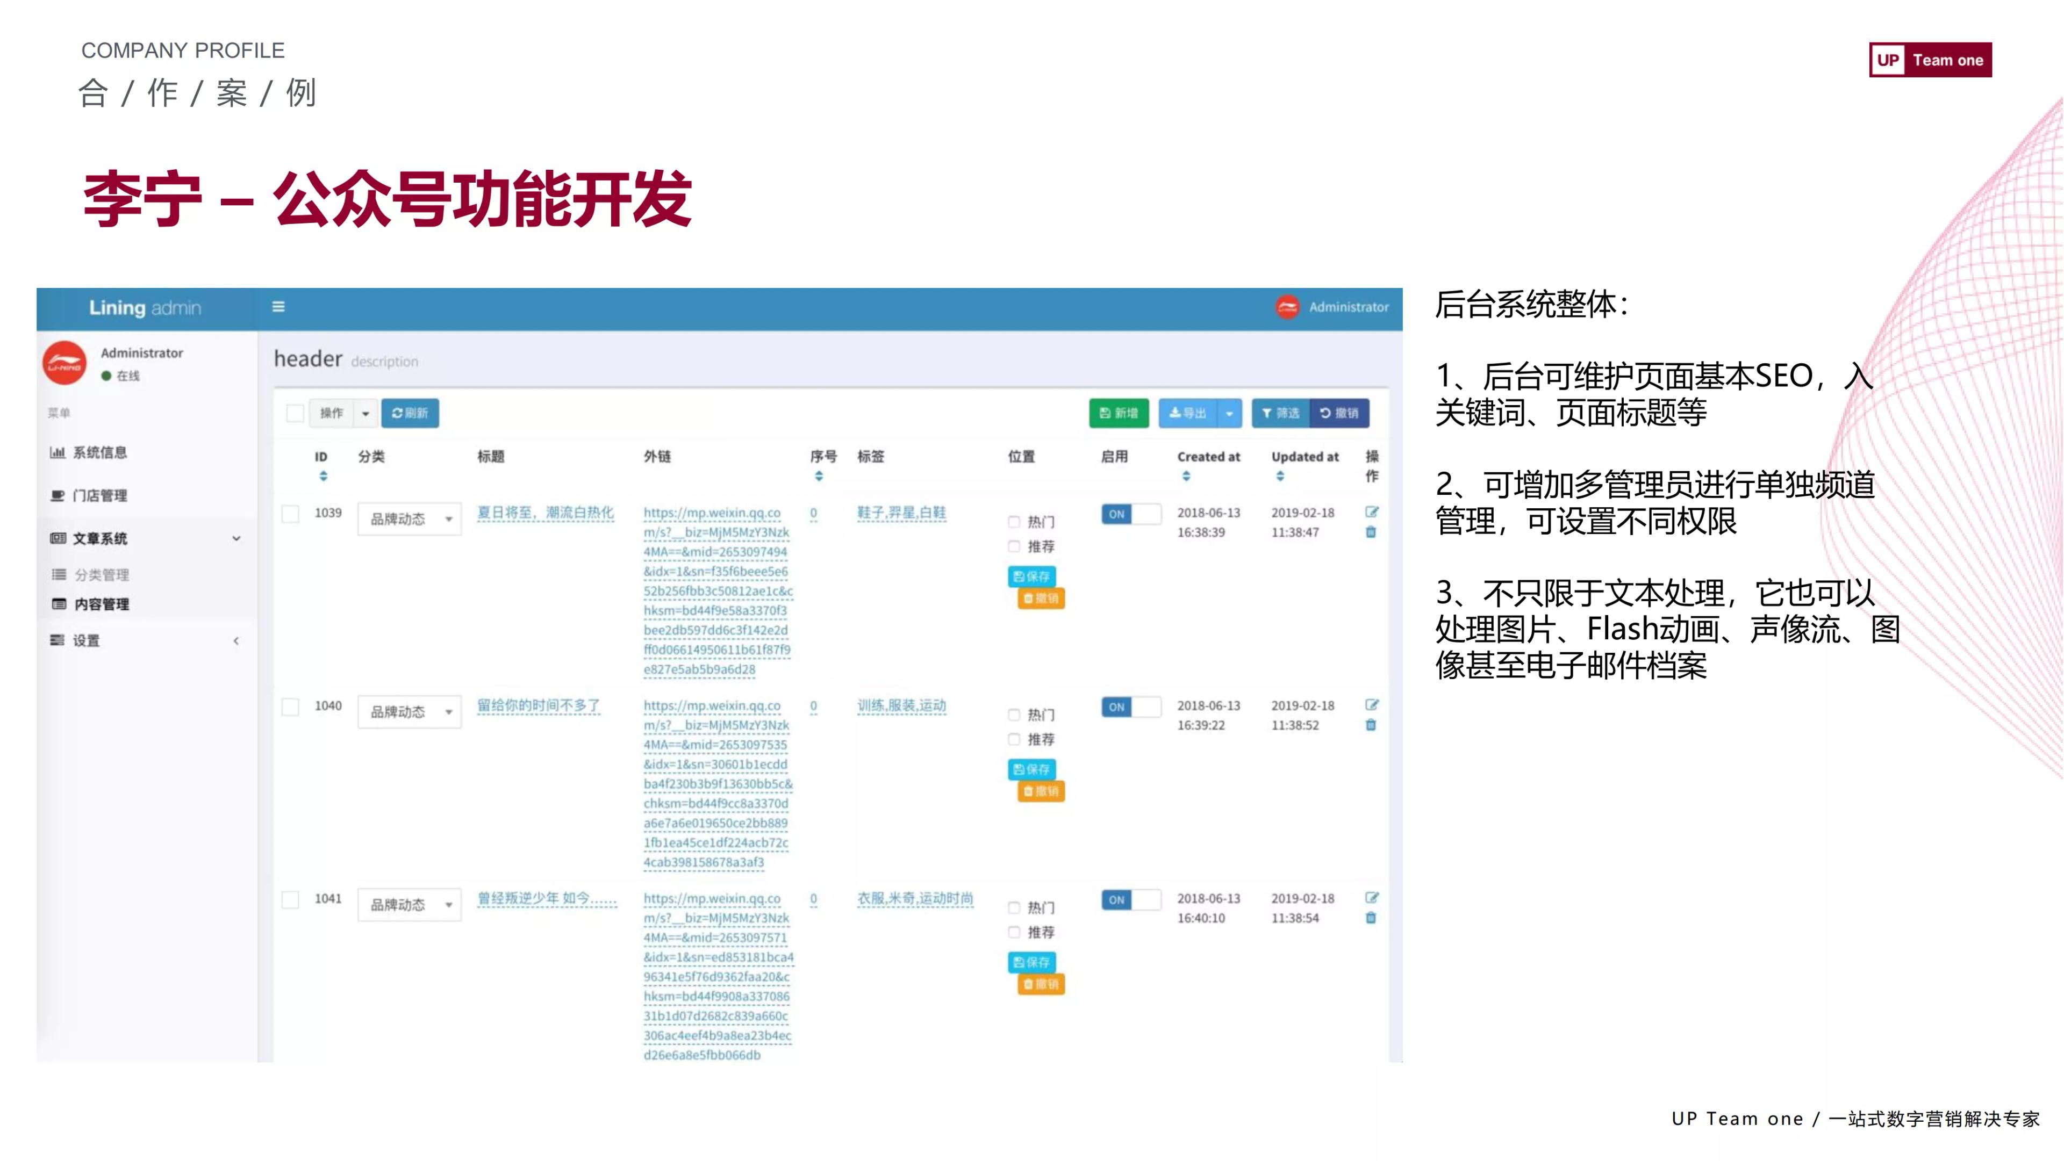Screen dimensions: 2064x1161
Task: Expand the 操作 dropdown arrow
Action: (x=365, y=413)
